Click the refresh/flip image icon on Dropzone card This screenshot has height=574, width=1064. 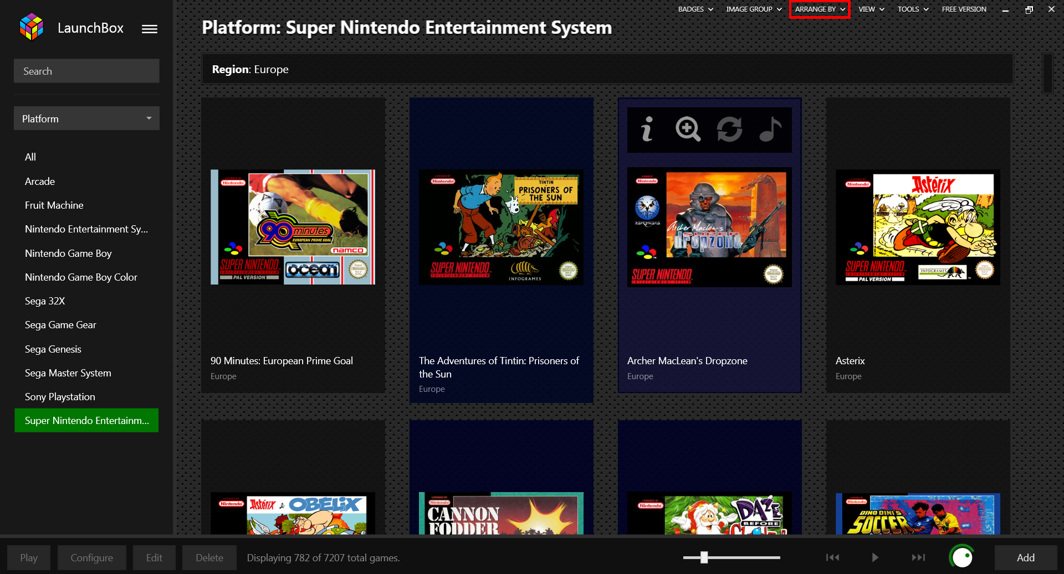729,130
